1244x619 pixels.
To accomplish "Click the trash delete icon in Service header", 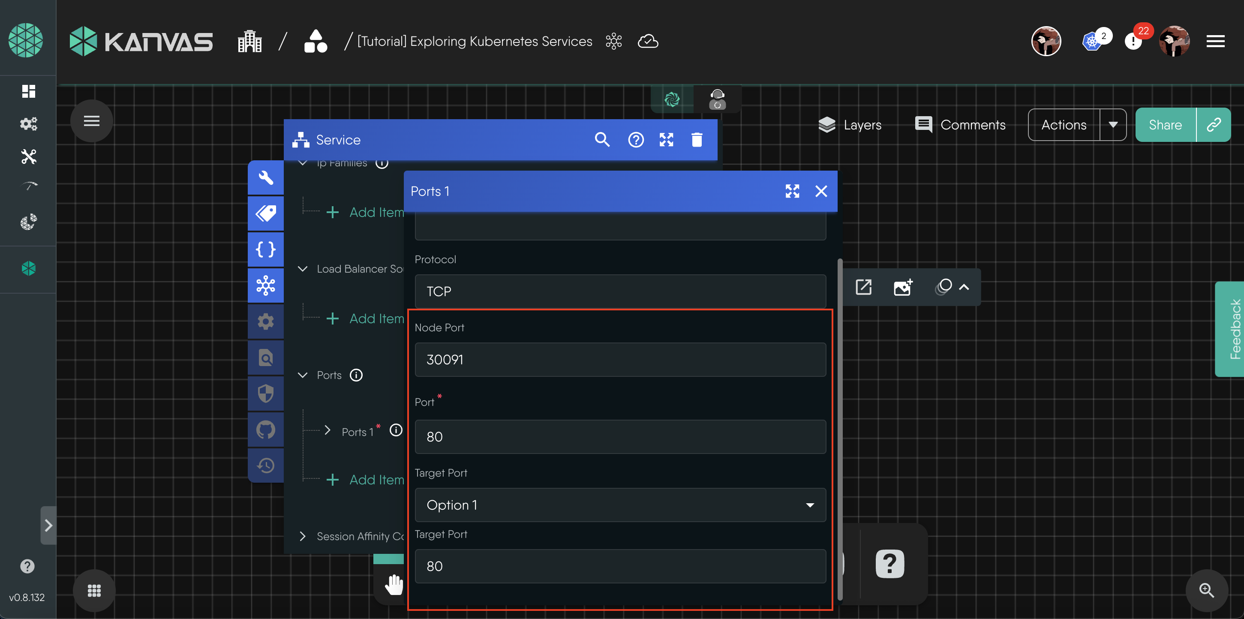I will [696, 140].
